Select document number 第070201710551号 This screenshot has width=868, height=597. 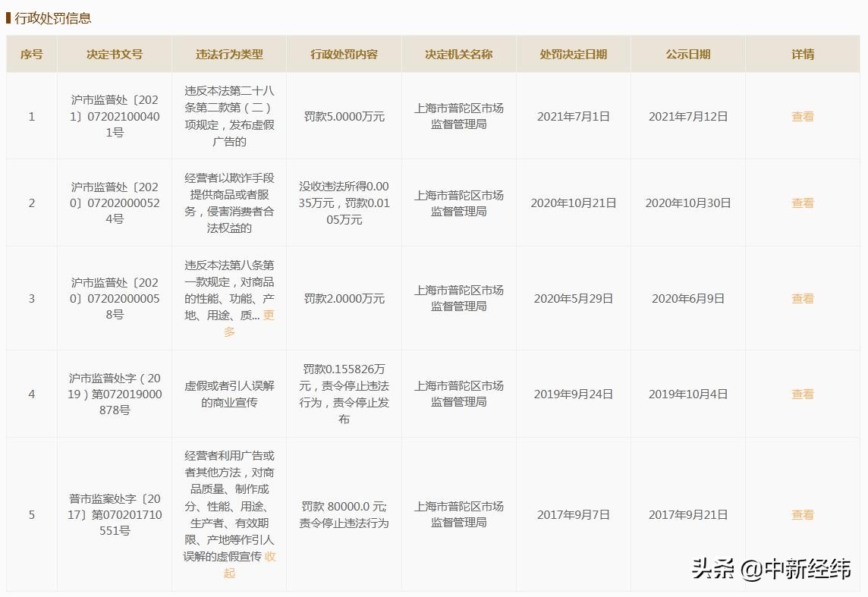click(x=115, y=514)
